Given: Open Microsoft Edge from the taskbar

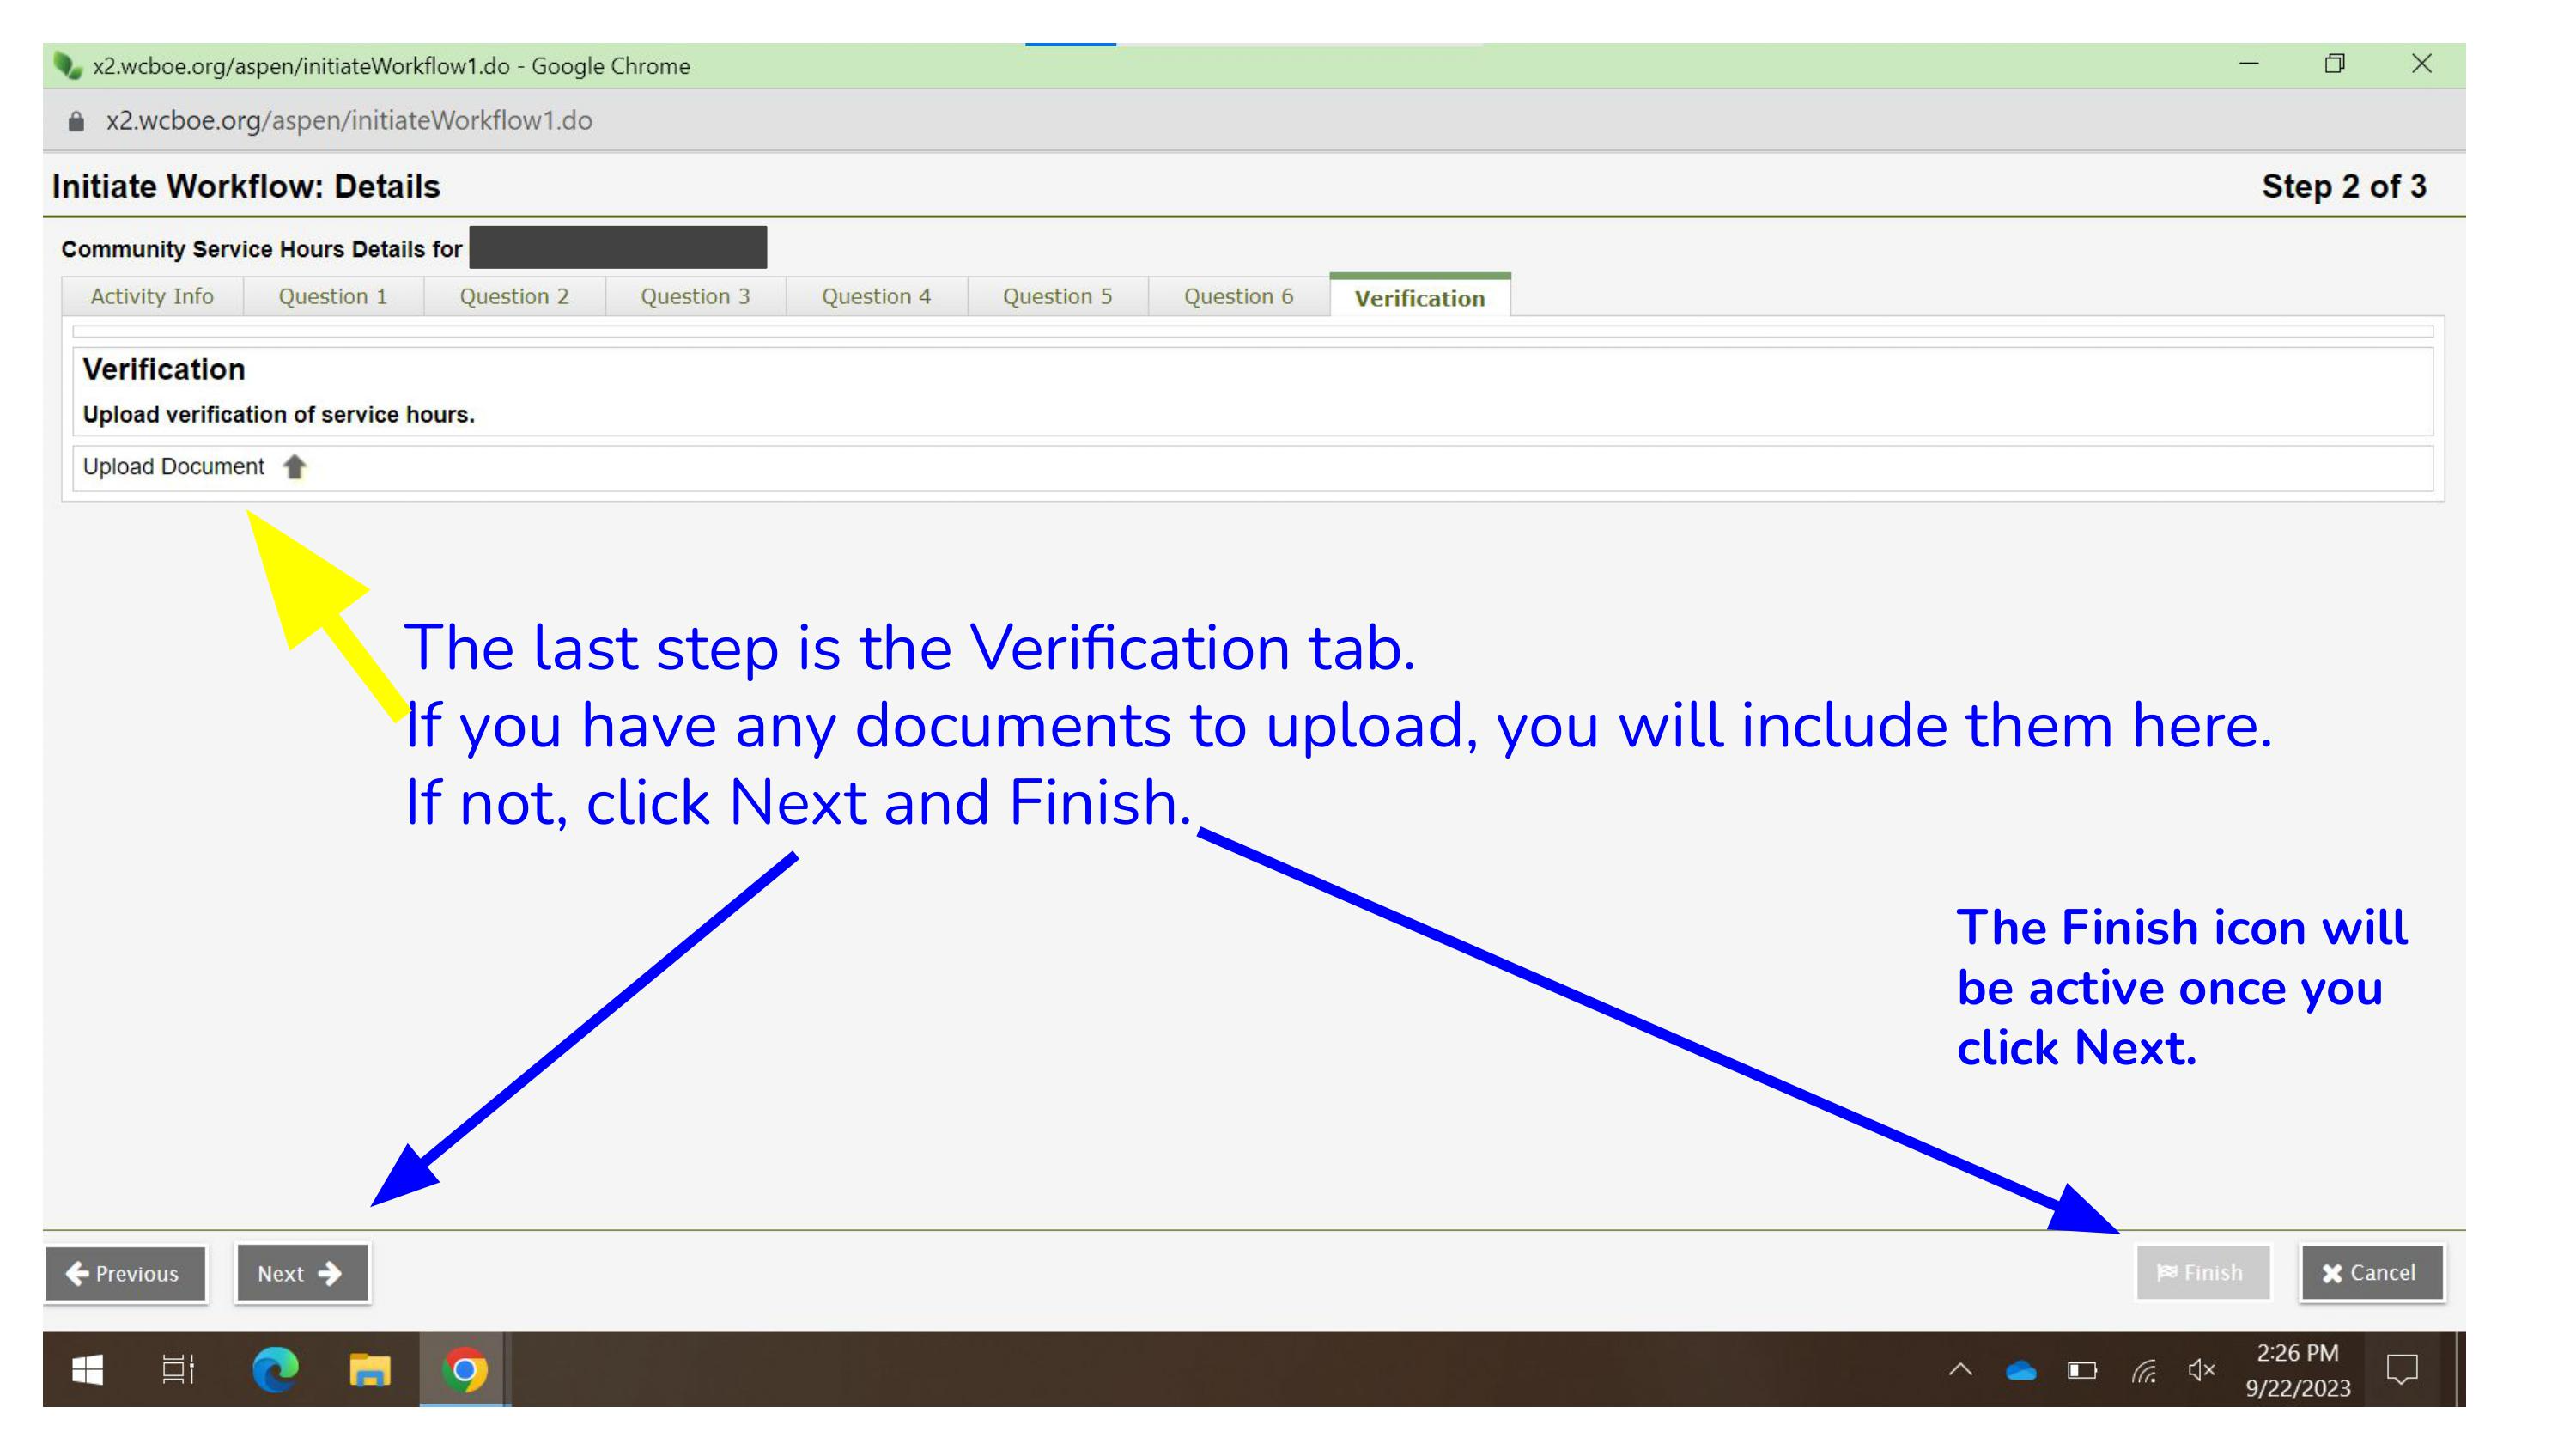Looking at the screenshot, I should click(275, 1369).
